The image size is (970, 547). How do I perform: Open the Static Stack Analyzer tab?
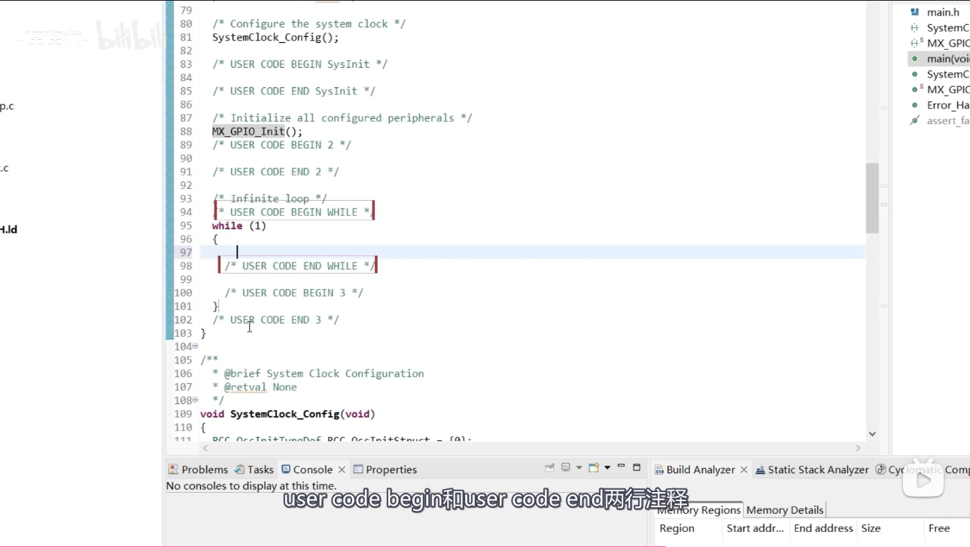tap(811, 470)
